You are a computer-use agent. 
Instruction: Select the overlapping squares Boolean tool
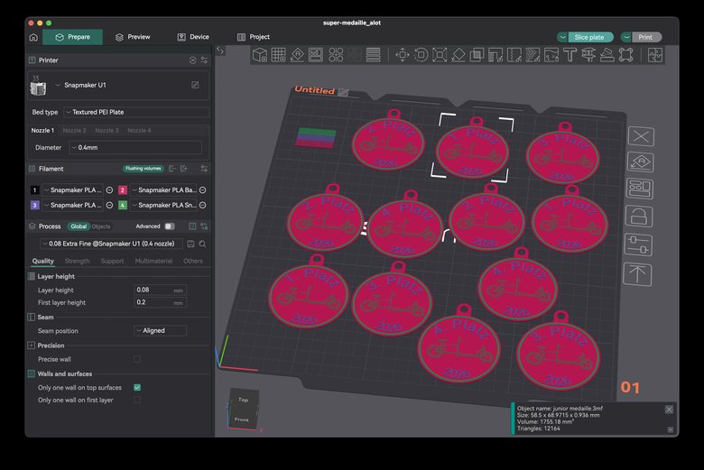477,55
